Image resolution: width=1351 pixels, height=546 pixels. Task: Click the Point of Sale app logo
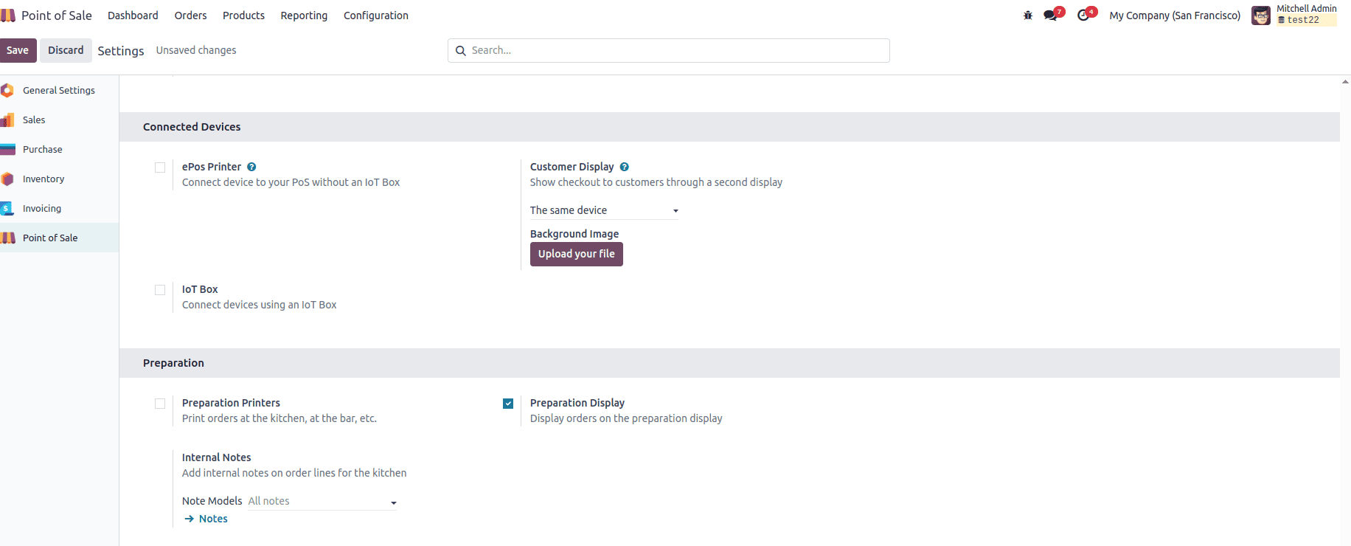(8, 15)
